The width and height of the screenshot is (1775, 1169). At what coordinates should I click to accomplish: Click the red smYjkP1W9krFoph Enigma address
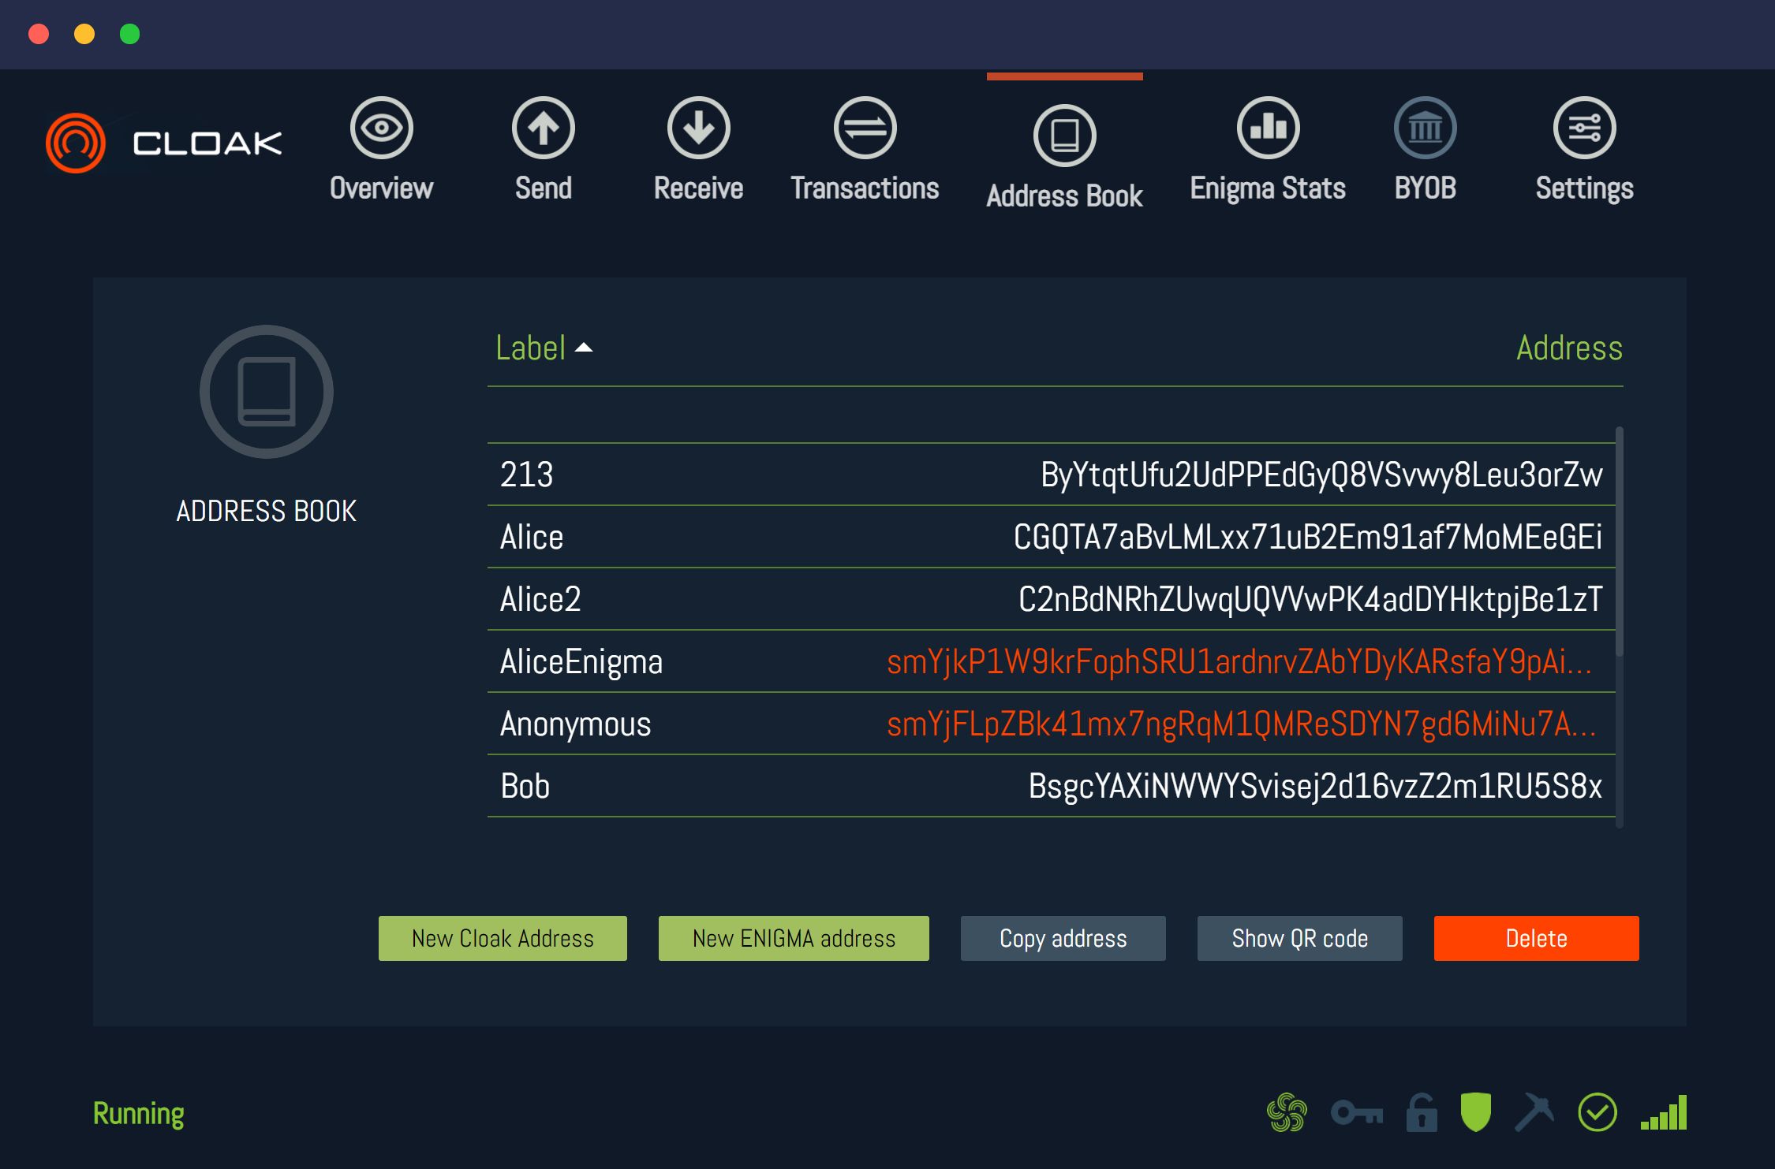pyautogui.click(x=1239, y=662)
